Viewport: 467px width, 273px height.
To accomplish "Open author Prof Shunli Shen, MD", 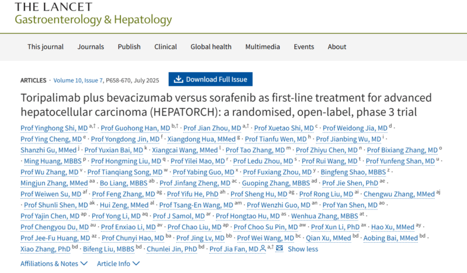I will (56, 205).
